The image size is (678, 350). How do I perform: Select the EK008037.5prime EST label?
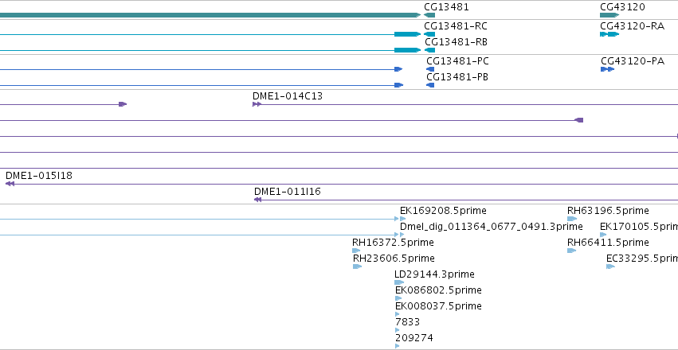click(x=438, y=306)
